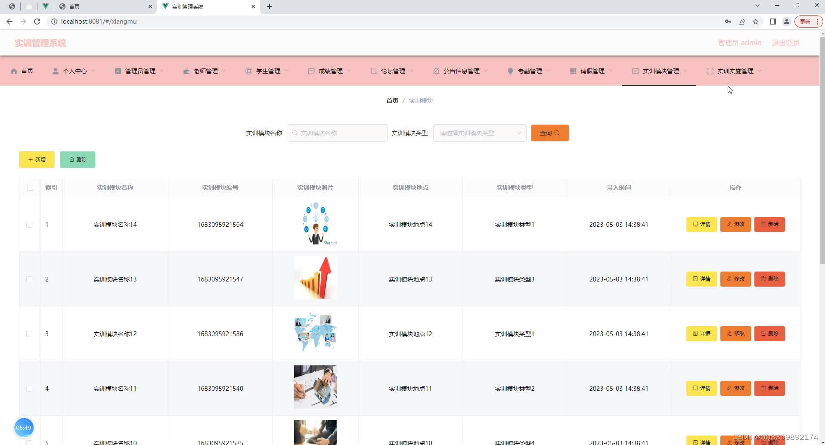Bookmark this page with the star icon
Screen dimensions: 825x445
pyautogui.click(x=756, y=22)
